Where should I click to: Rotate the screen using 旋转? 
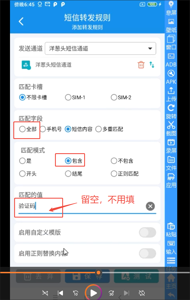point(171,111)
